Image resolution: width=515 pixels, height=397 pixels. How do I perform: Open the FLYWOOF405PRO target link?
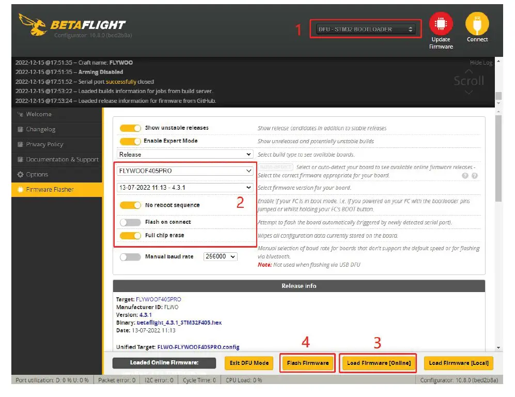point(158,299)
